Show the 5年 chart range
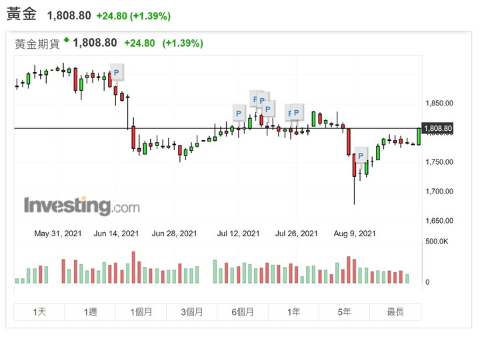The height and width of the screenshot is (337, 480). 345,312
